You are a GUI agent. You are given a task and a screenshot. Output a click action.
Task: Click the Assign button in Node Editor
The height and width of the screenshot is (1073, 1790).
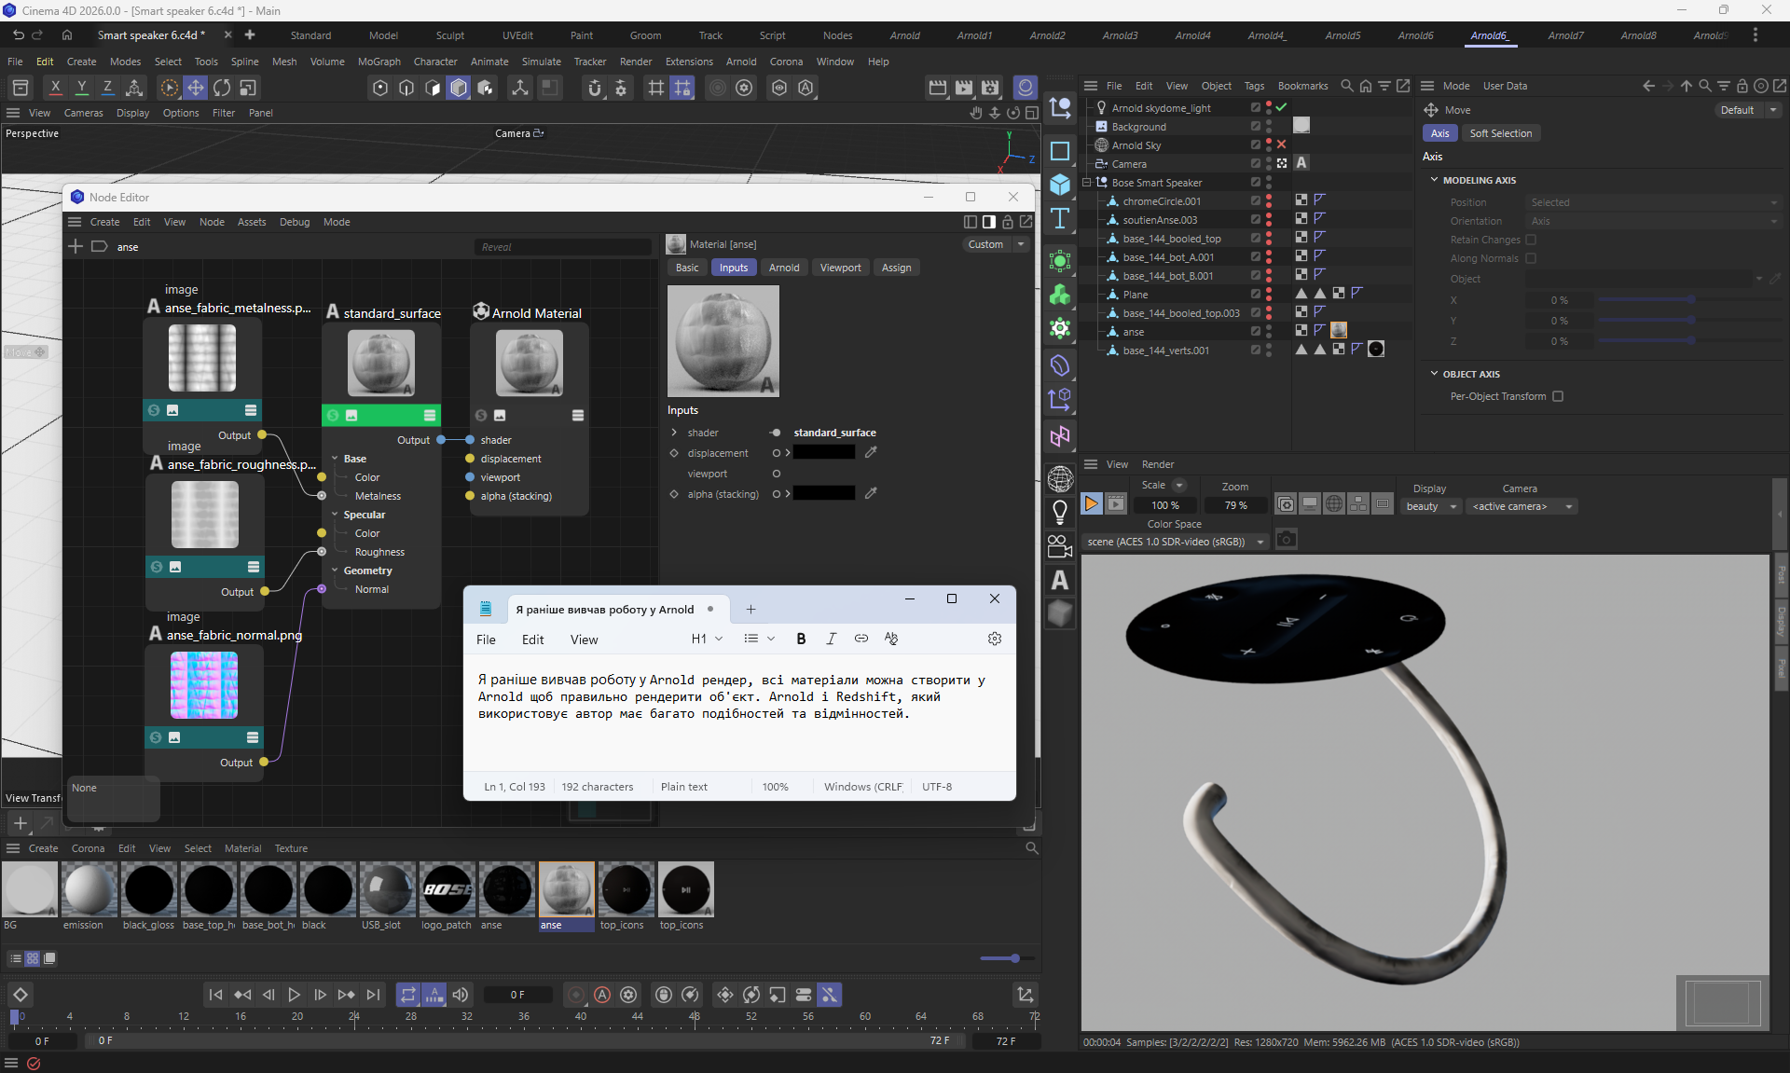coord(896,268)
